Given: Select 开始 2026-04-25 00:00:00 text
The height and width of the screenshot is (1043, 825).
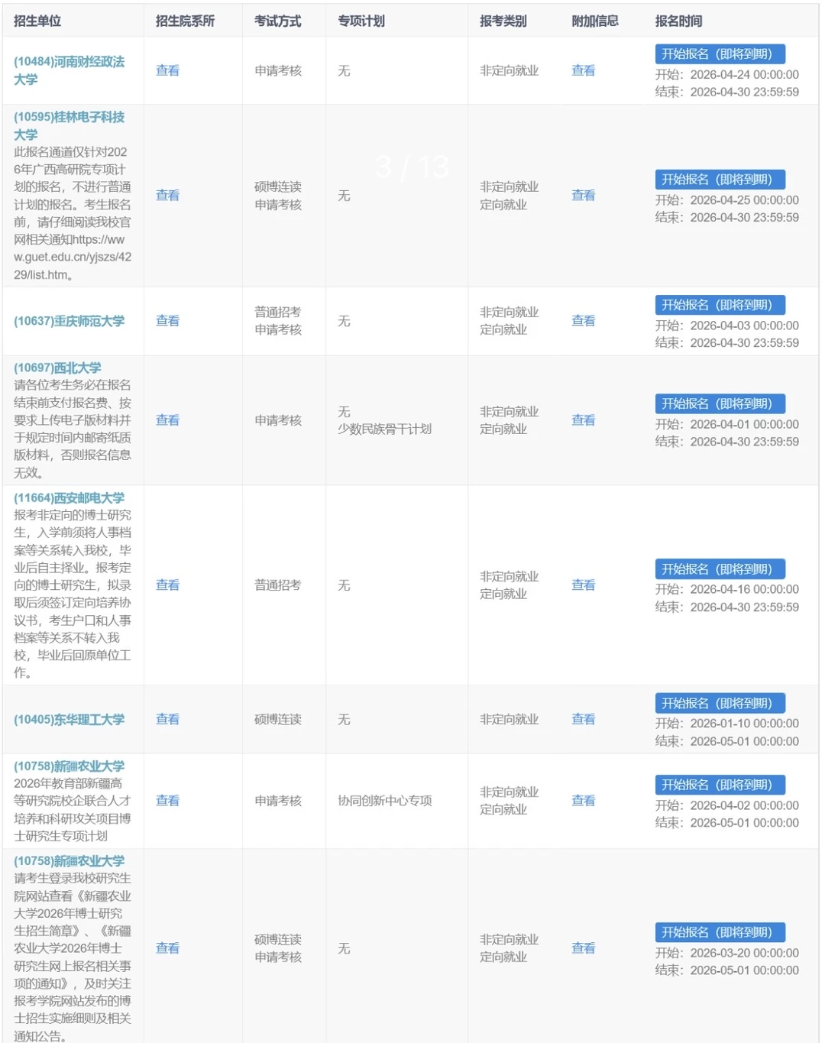Looking at the screenshot, I should 727,200.
